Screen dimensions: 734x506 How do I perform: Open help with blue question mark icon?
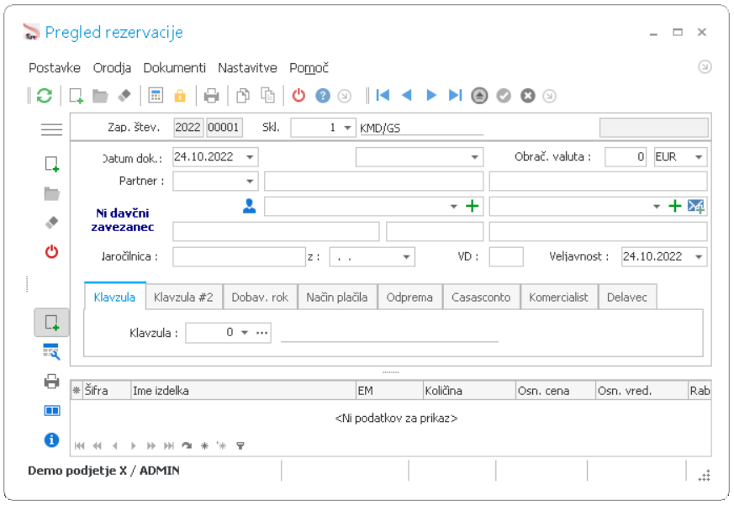point(323,96)
